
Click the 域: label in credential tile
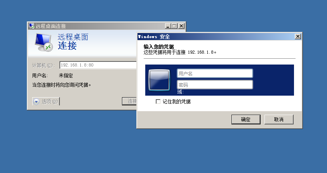click(x=180, y=92)
